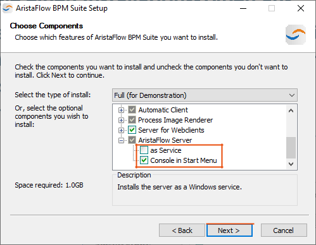Check the 'as Service' checkbox
Image resolution: width=316 pixels, height=245 pixels.
point(144,150)
